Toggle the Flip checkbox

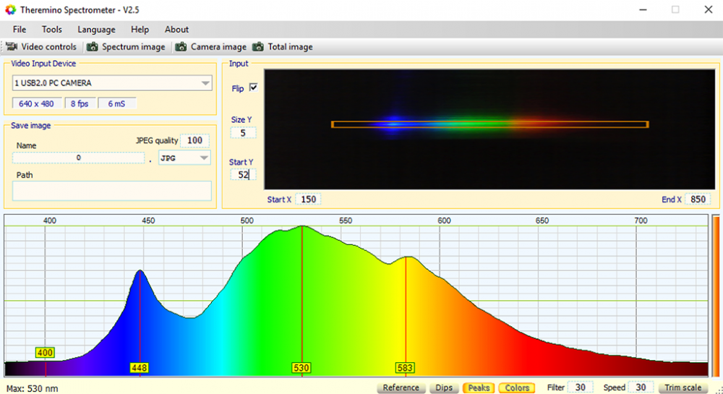[254, 87]
